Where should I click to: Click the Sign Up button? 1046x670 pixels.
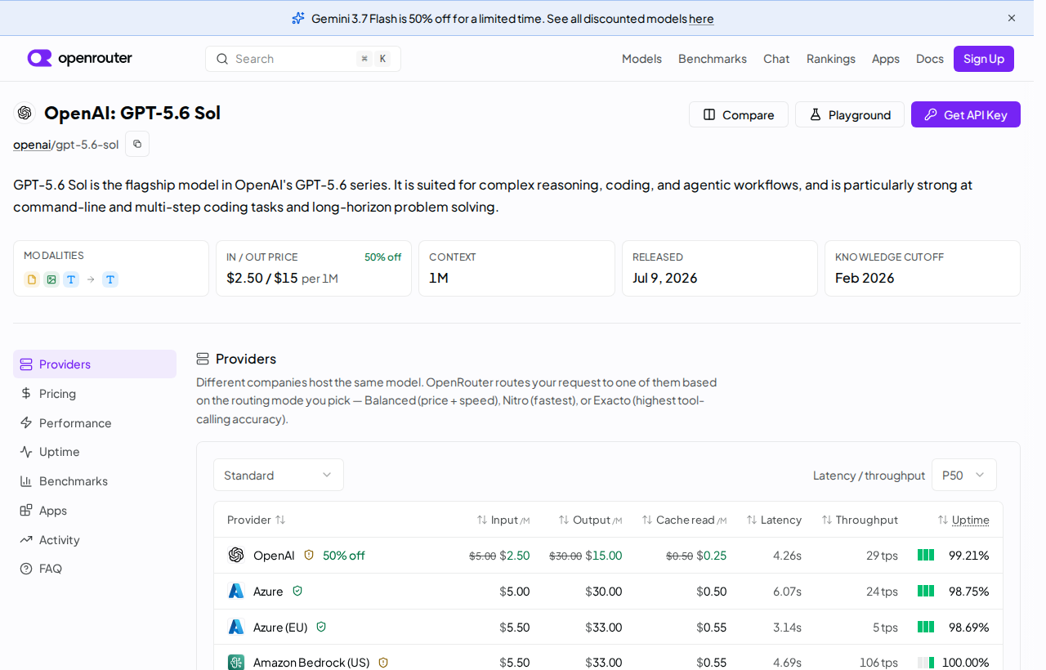click(984, 59)
